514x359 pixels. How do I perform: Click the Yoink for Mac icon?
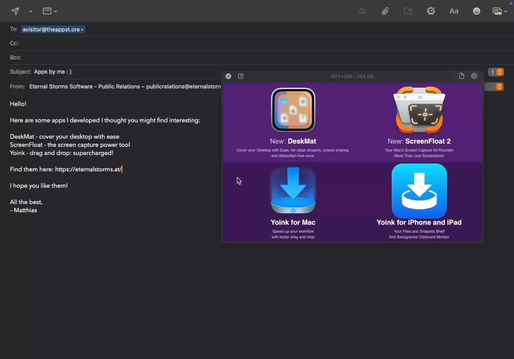point(293,190)
